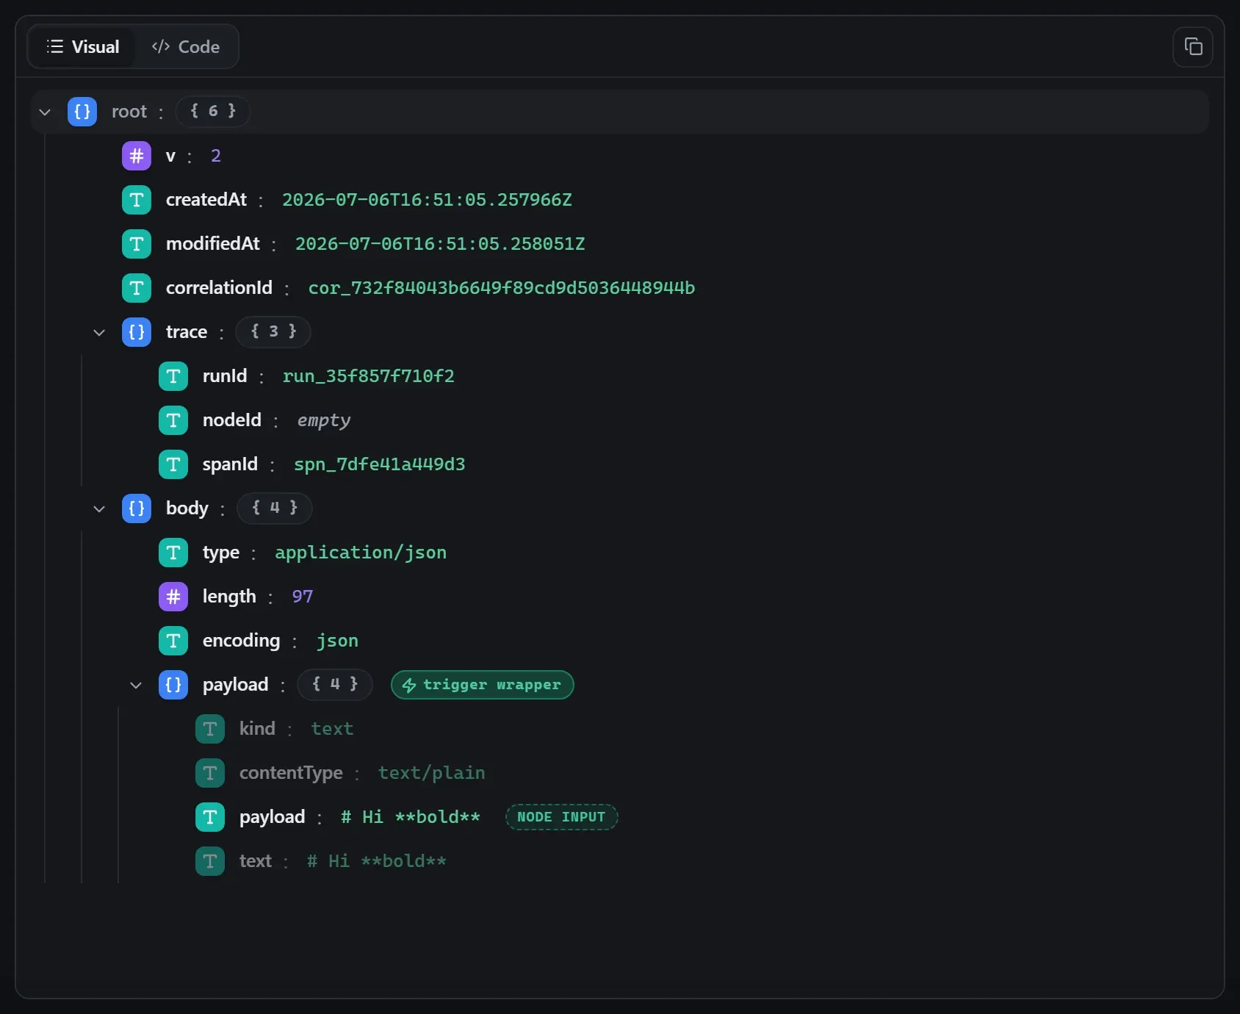The width and height of the screenshot is (1240, 1014).
Task: Click the text icon beside runId
Action: point(173,376)
